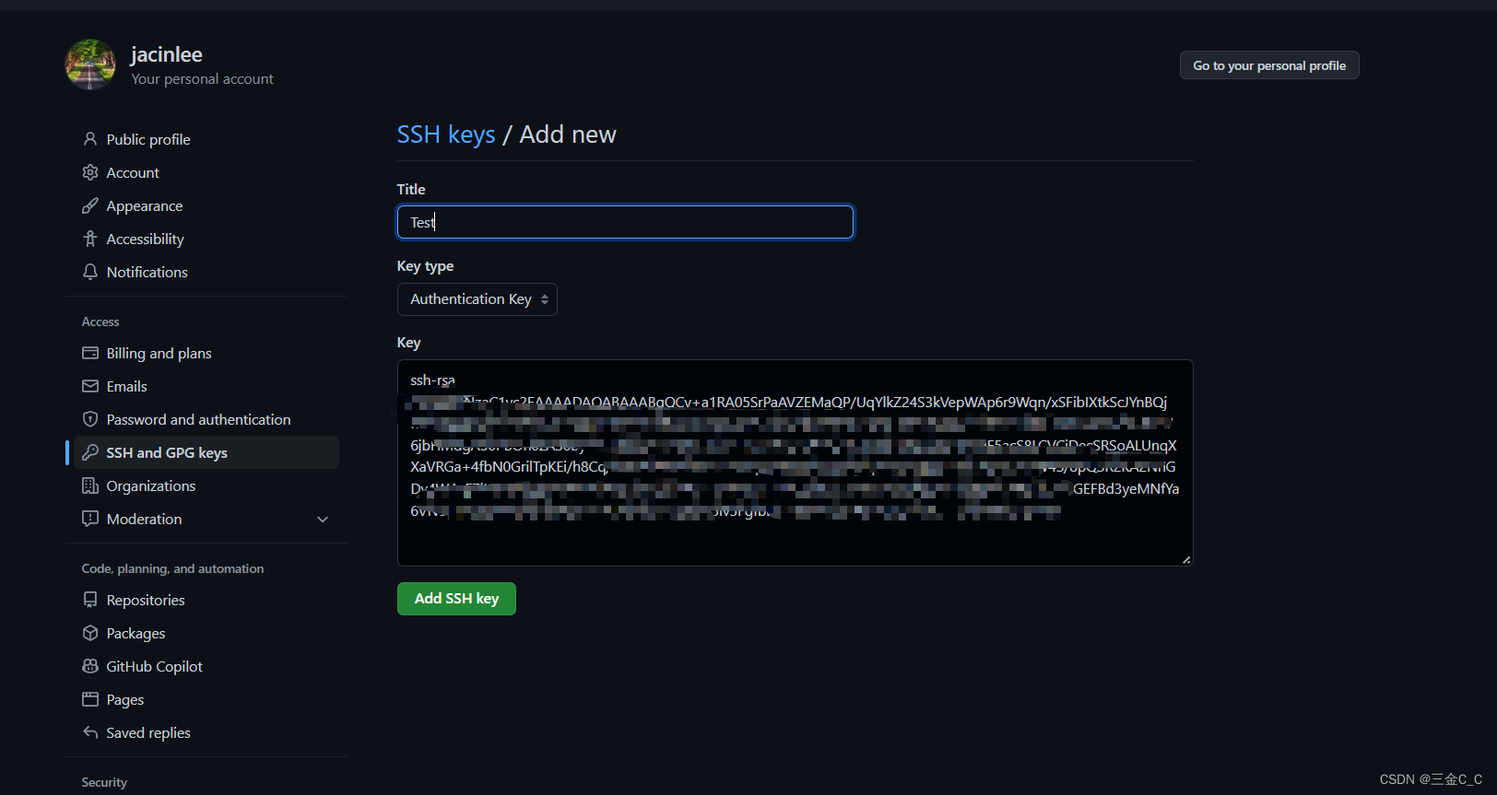
Task: Select SSH and GPG keys item
Action: pyautogui.click(x=206, y=452)
